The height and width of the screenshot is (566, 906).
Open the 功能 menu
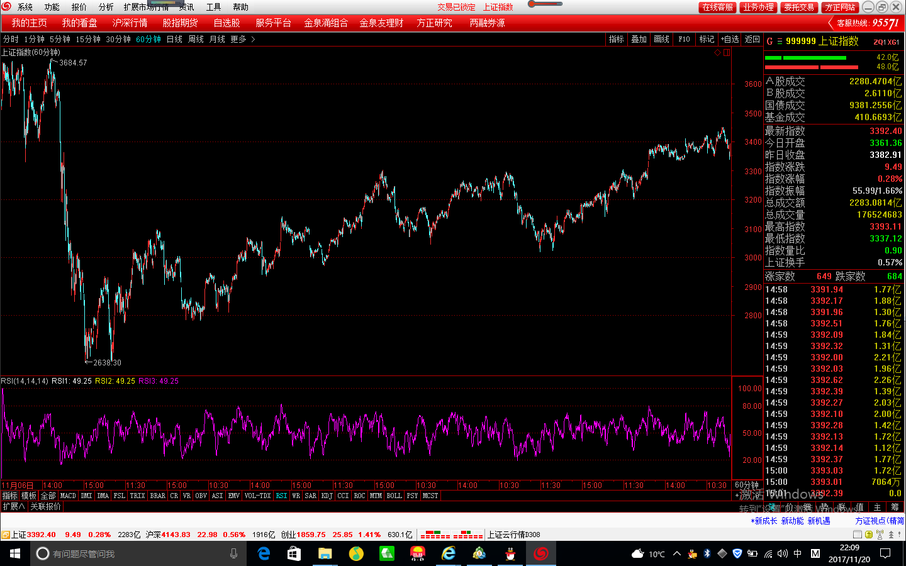click(52, 7)
